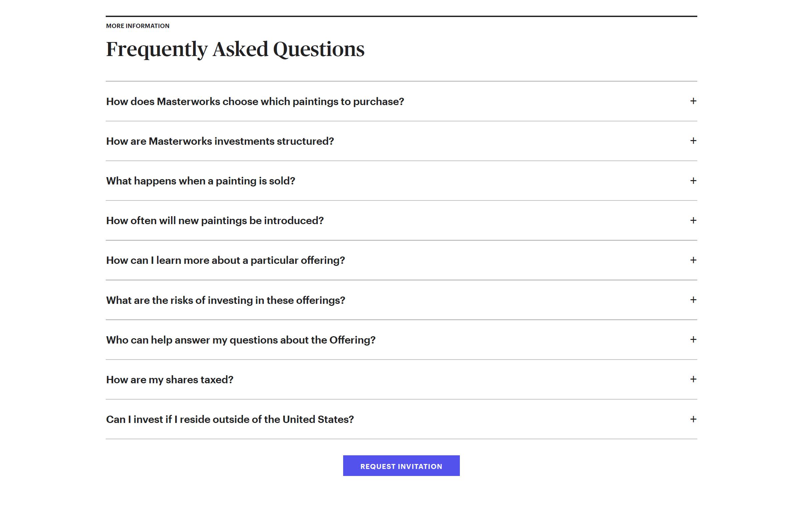Click the Frequently Asked Questions heading

coord(235,49)
